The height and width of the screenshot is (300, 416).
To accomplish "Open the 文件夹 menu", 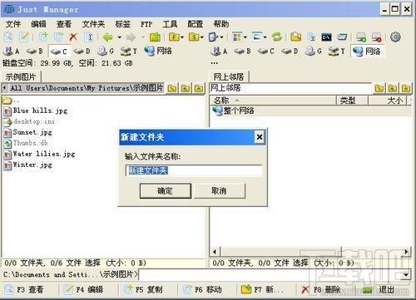I will pyautogui.click(x=93, y=24).
